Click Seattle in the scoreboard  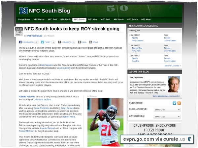click(135, 59)
